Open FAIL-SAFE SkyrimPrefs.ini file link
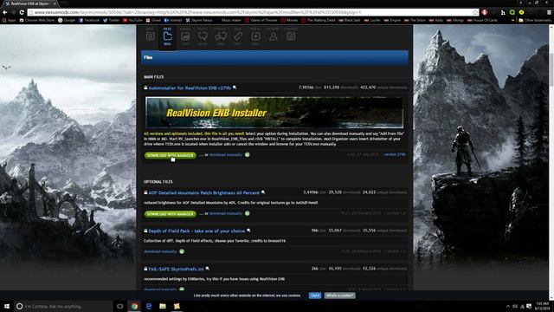Viewport: 554px width, 312px height. coord(176,270)
